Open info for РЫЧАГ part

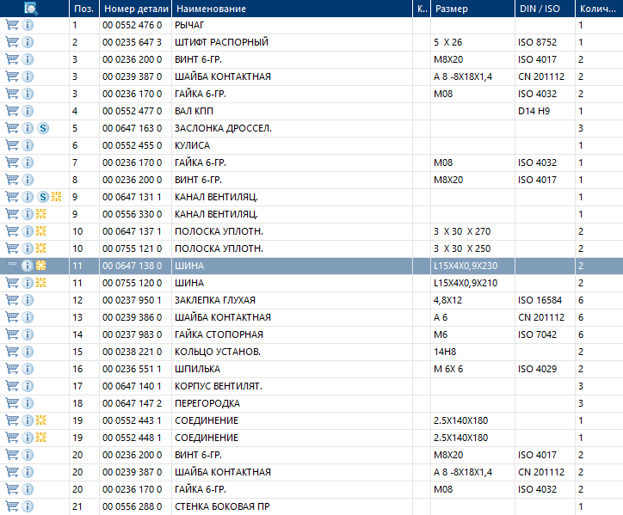[28, 25]
